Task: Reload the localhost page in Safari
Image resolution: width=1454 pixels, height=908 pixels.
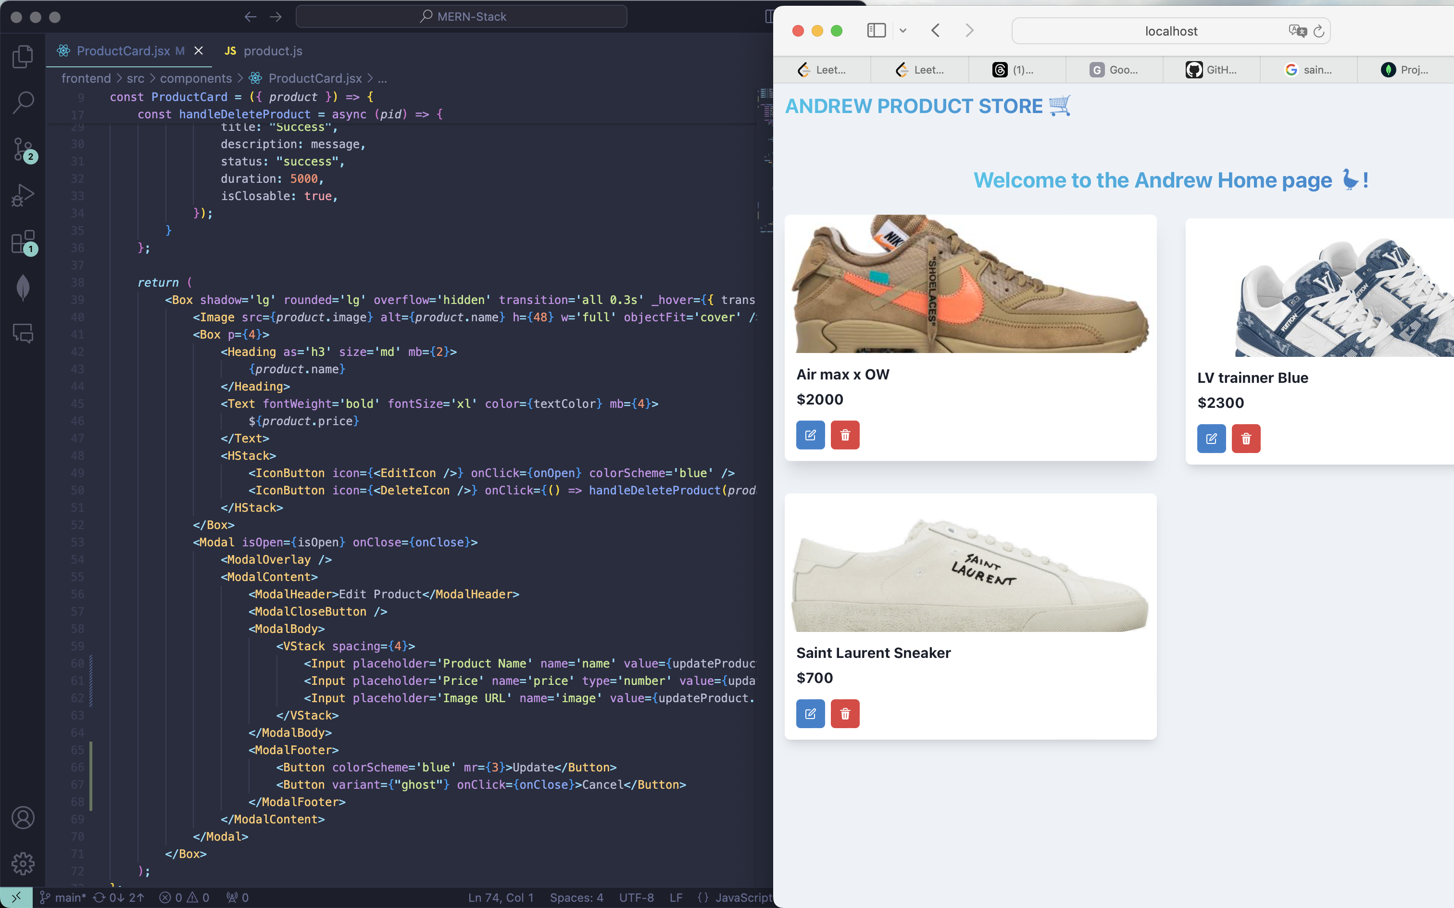Action: click(x=1318, y=31)
